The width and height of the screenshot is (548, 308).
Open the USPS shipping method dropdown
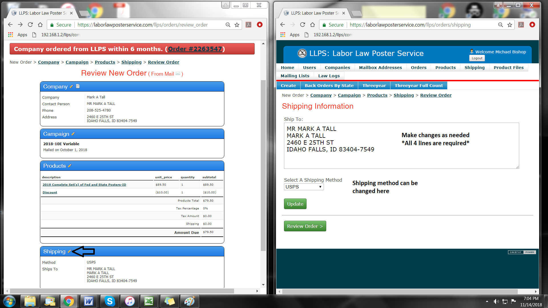(304, 187)
